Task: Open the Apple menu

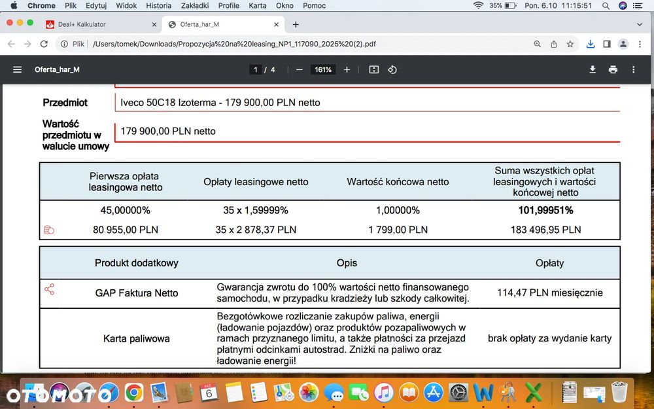Action: pyautogui.click(x=14, y=5)
